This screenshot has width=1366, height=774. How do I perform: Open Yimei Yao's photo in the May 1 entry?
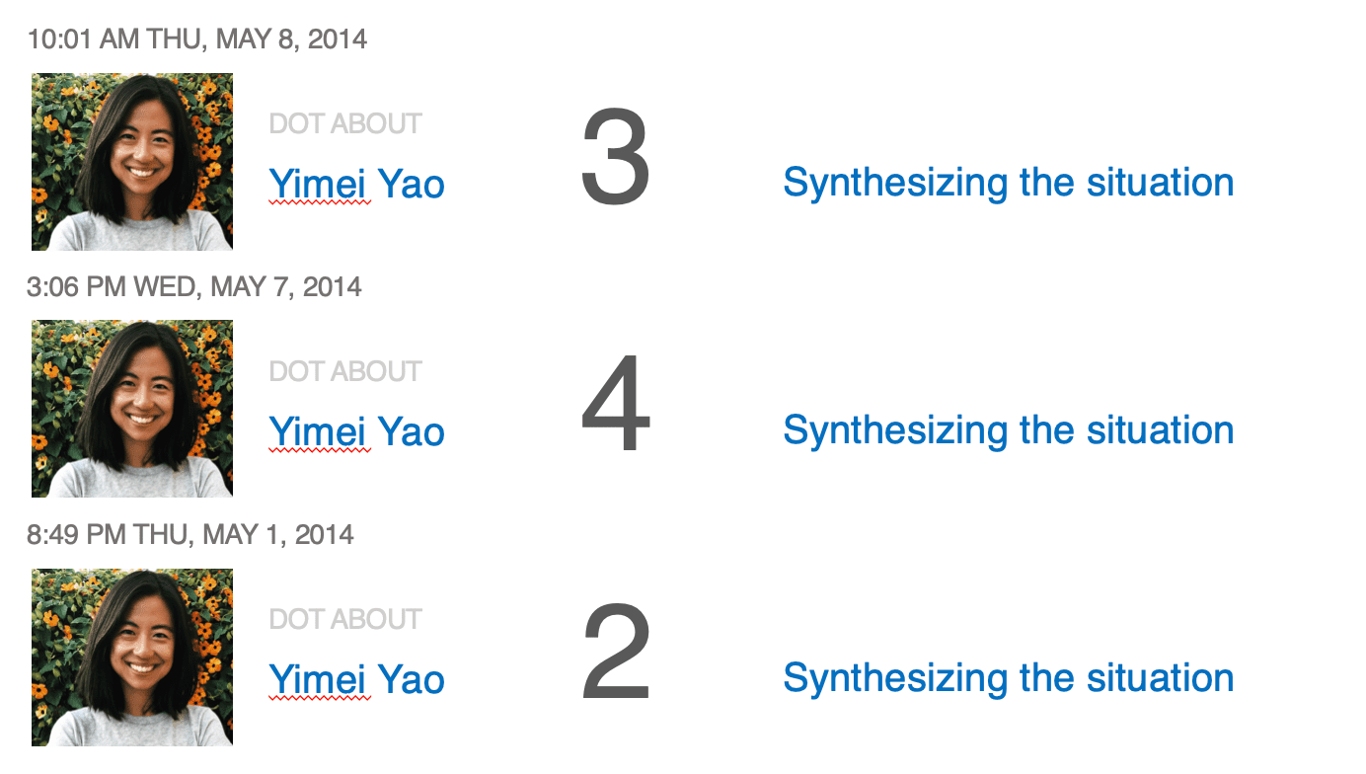pos(132,657)
